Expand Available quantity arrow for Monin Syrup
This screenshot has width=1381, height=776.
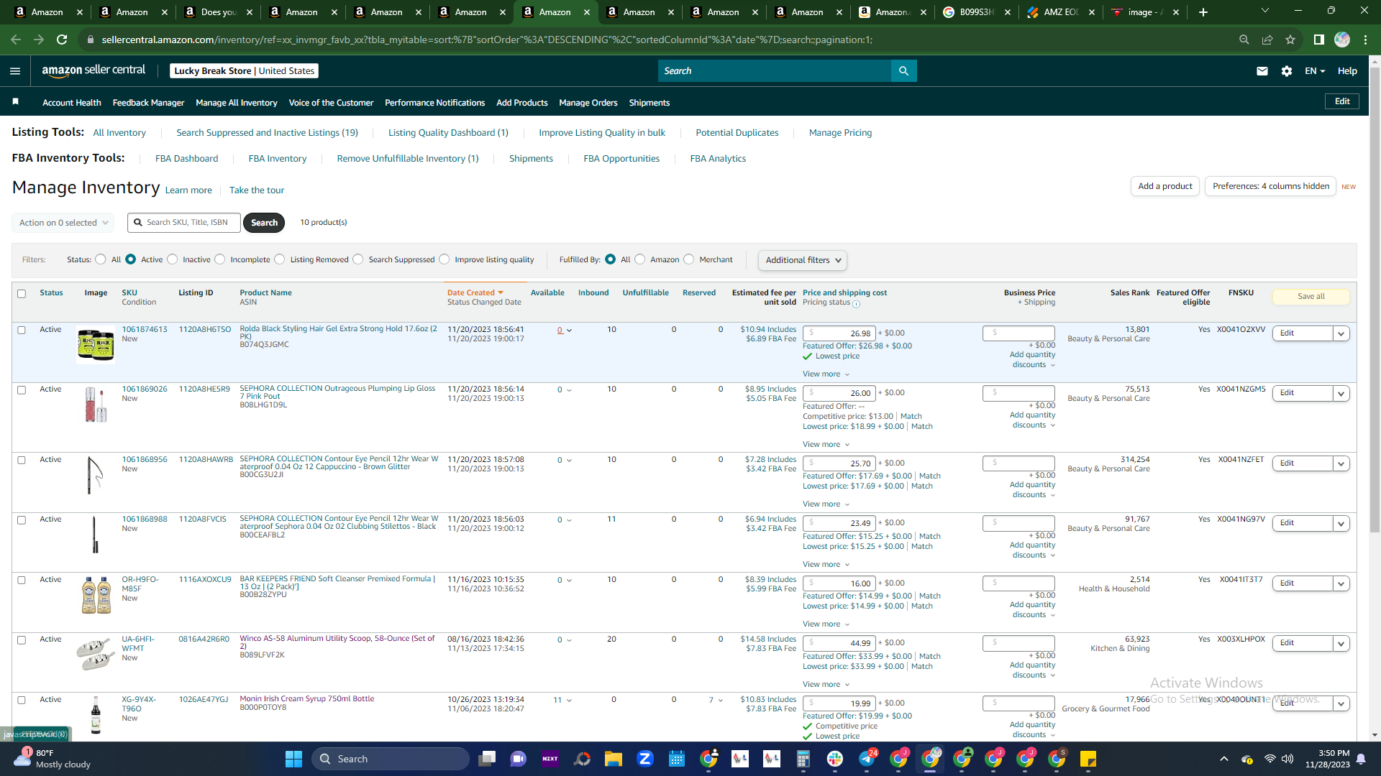pos(569,701)
